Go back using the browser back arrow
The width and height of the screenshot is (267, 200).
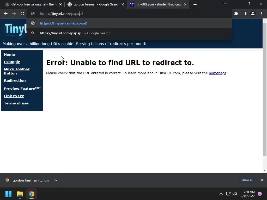tap(6, 14)
